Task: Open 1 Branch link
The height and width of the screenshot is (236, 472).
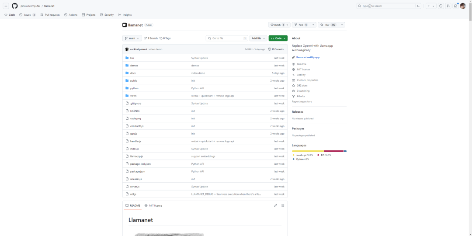Action: click(151, 38)
